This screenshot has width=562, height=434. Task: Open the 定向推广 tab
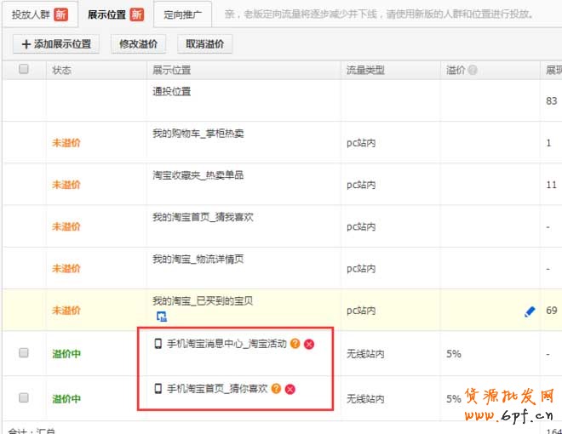pos(182,14)
